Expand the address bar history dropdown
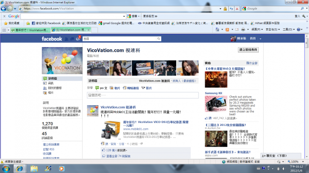This screenshot has height=173, width=309. tap(220, 9)
